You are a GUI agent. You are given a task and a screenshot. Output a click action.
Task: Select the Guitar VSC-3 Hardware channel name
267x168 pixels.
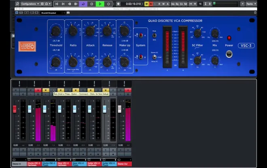point(94,164)
